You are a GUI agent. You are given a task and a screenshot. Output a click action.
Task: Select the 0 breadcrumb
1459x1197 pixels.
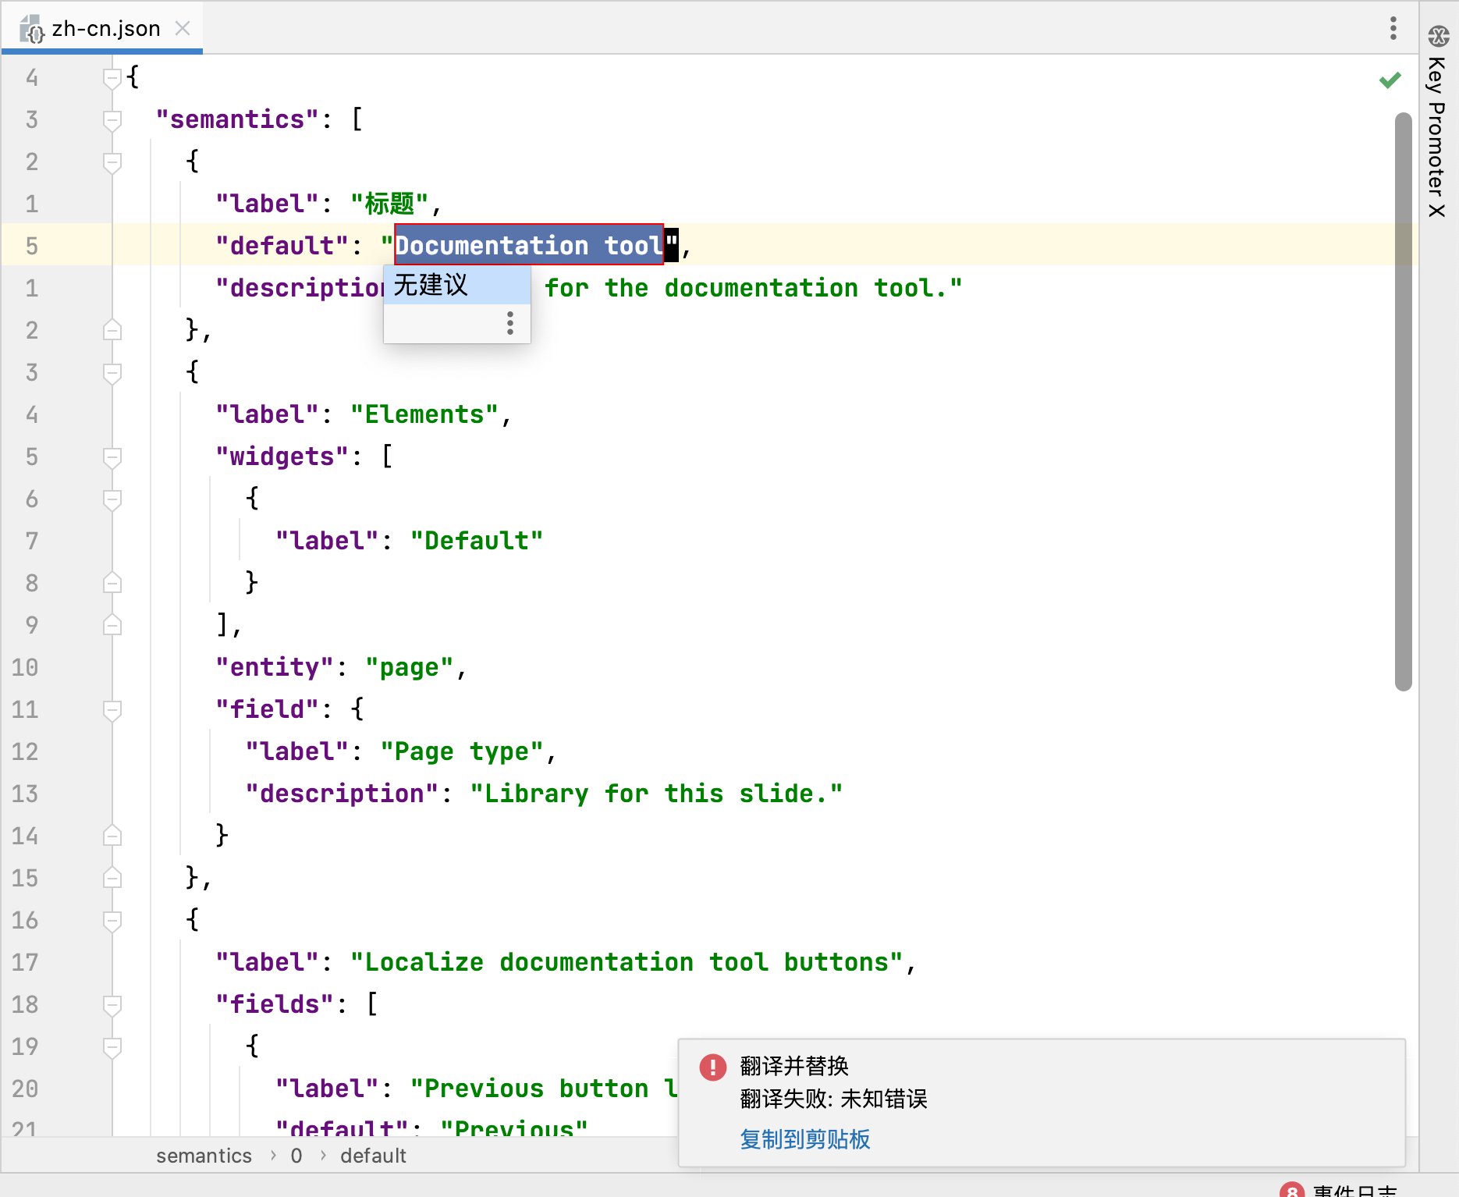click(296, 1156)
